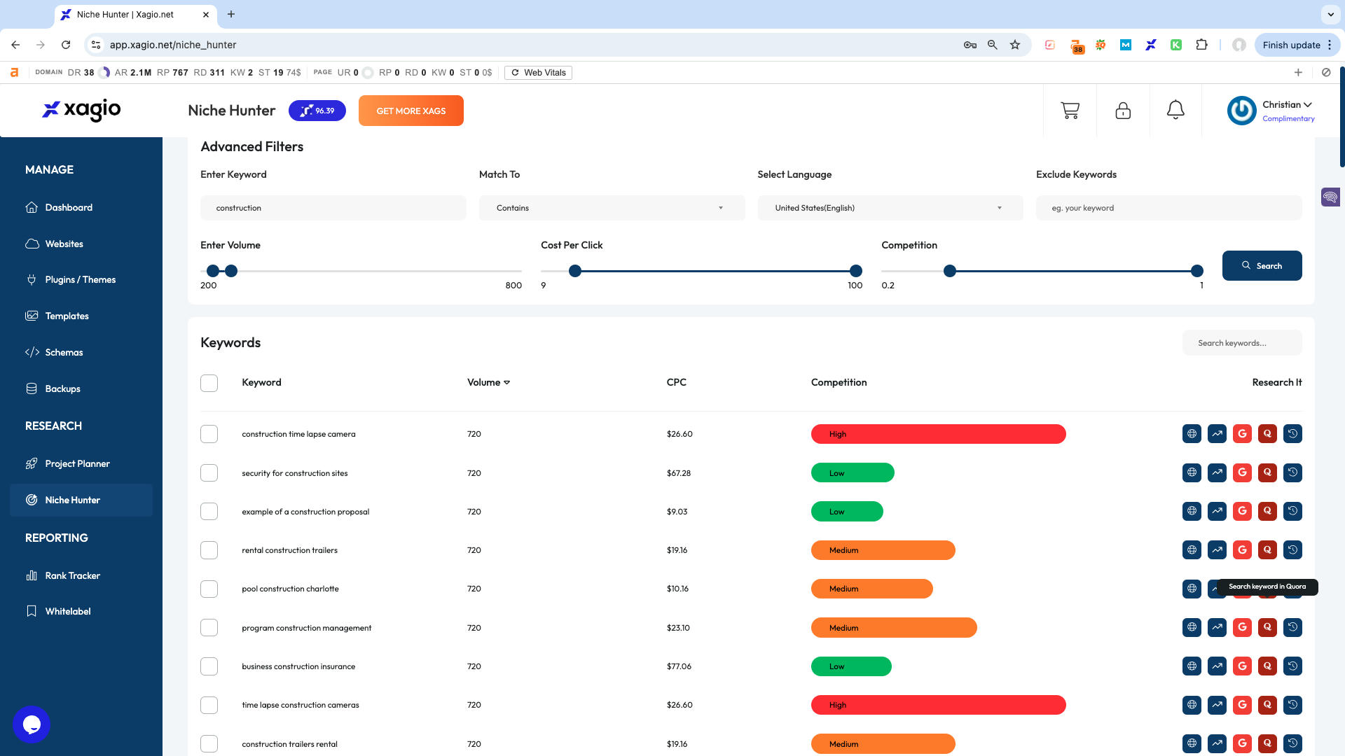Click the xagio logo
The width and height of the screenshot is (1345, 756).
(x=81, y=109)
